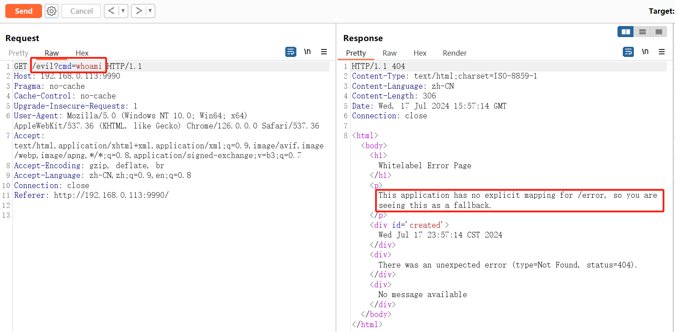Switch Request view to Pretty tab
Image resolution: width=675 pixels, height=332 pixels.
(19, 53)
